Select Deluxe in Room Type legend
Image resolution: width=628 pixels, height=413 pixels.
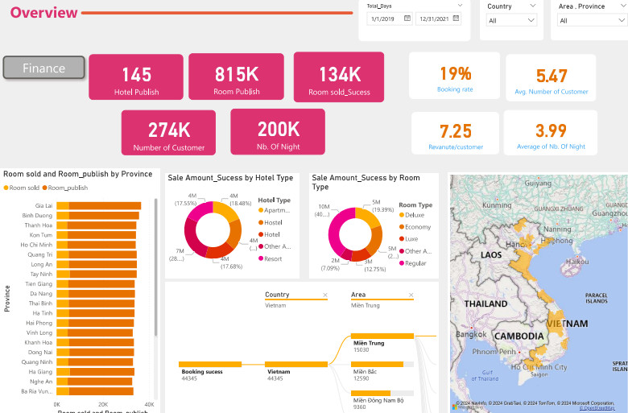click(x=411, y=215)
